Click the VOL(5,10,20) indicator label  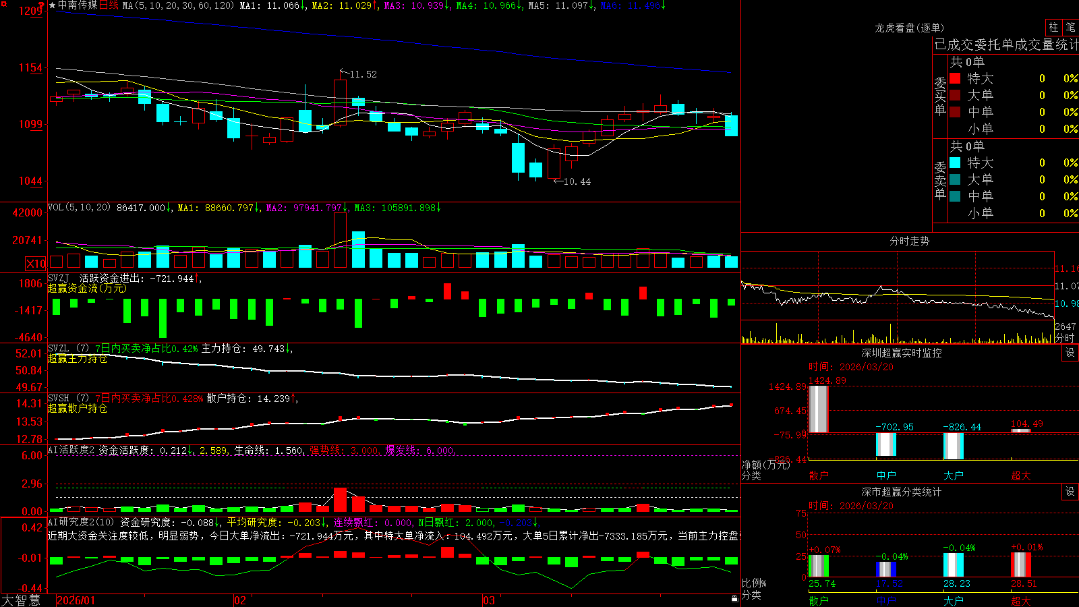pos(79,208)
